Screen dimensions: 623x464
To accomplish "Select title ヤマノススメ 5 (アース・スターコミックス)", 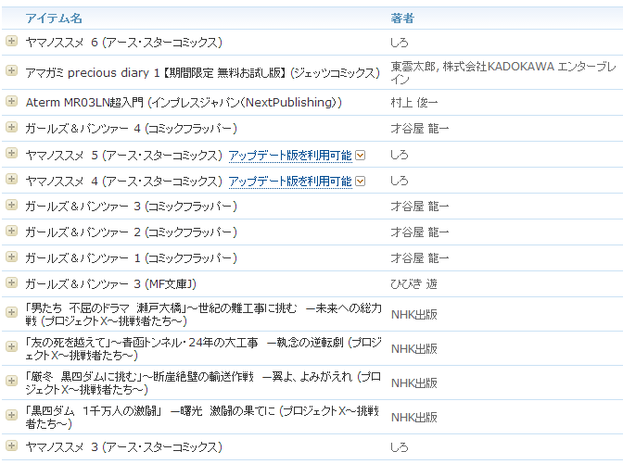I will [123, 156].
